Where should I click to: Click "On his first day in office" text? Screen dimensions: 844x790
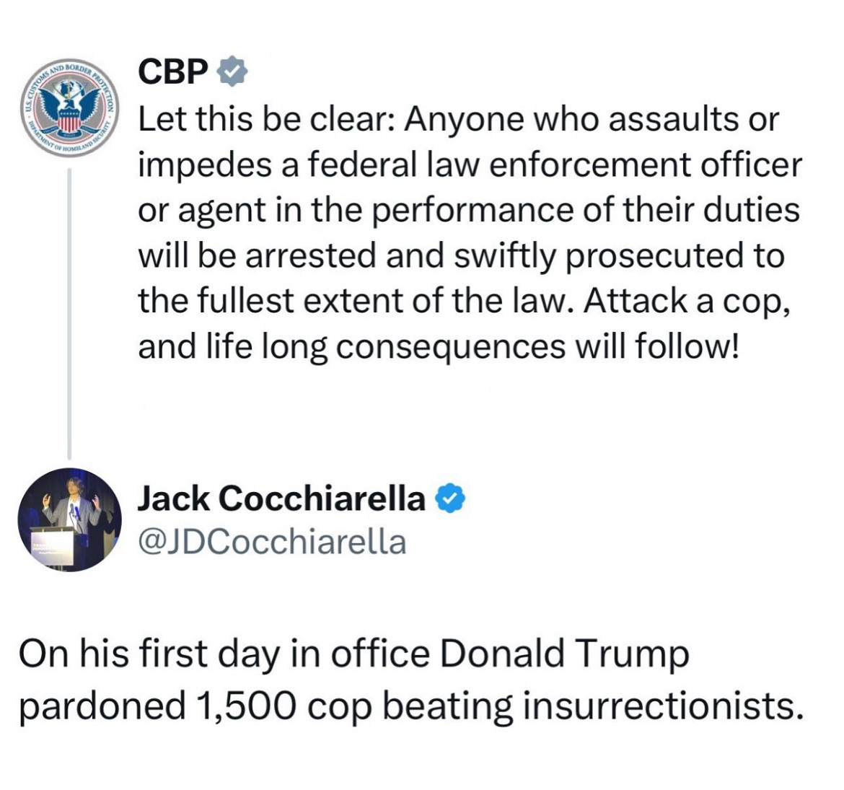tap(224, 653)
